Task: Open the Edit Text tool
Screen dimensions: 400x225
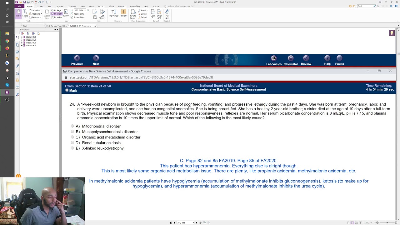Action: pyautogui.click(x=95, y=14)
